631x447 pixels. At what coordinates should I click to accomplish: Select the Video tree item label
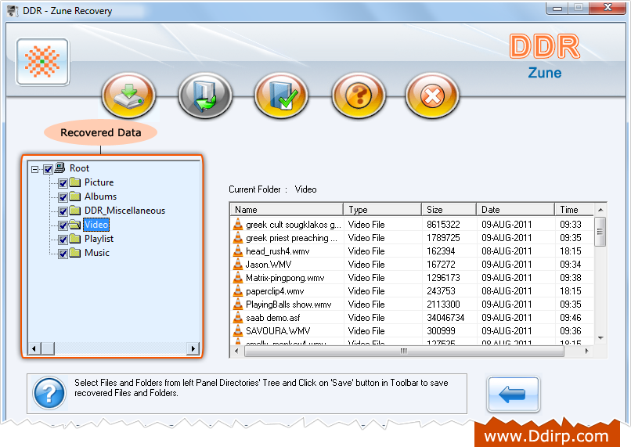coord(96,225)
